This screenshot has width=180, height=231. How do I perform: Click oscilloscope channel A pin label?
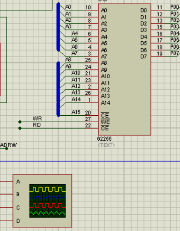pos(18,181)
